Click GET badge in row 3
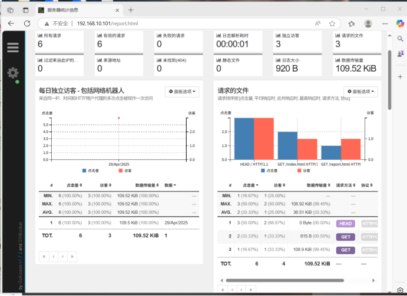 point(346,250)
